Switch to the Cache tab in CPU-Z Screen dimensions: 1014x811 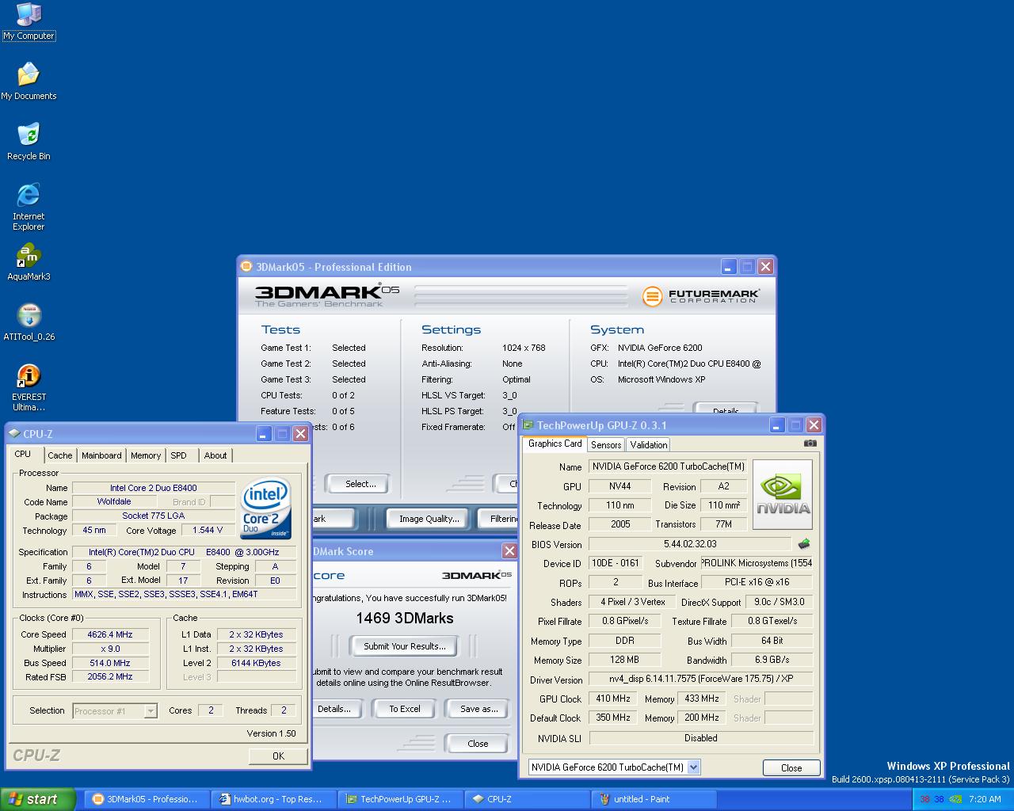[59, 455]
